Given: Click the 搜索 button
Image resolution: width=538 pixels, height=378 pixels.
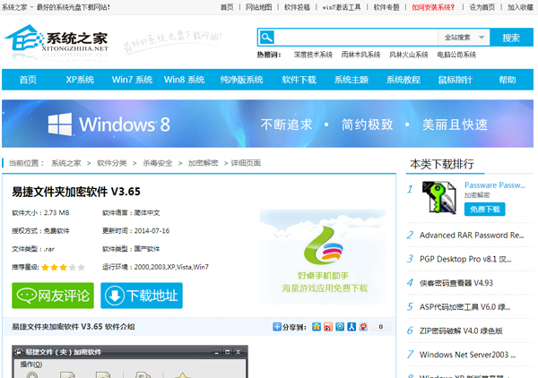Looking at the screenshot, I should pyautogui.click(x=511, y=38).
